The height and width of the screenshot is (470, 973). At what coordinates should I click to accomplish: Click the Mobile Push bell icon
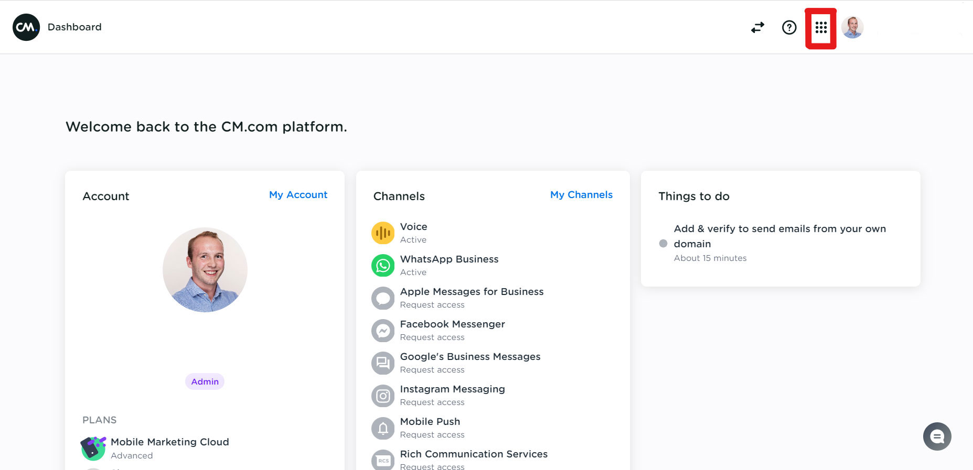tap(383, 428)
